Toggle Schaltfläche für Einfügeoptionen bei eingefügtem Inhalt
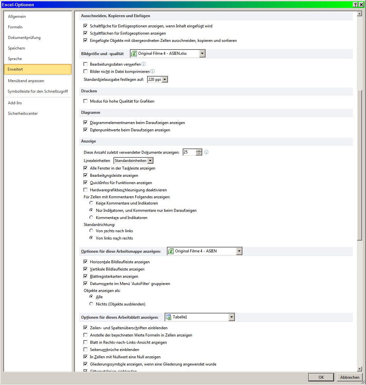Viewport: 366px width, 385px height. coord(85,26)
